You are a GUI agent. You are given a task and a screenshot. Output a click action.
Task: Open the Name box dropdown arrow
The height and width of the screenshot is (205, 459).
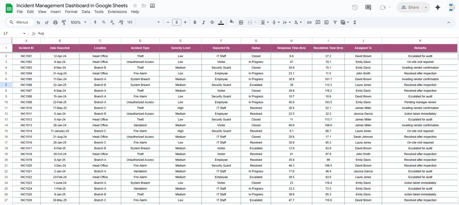click(x=25, y=33)
